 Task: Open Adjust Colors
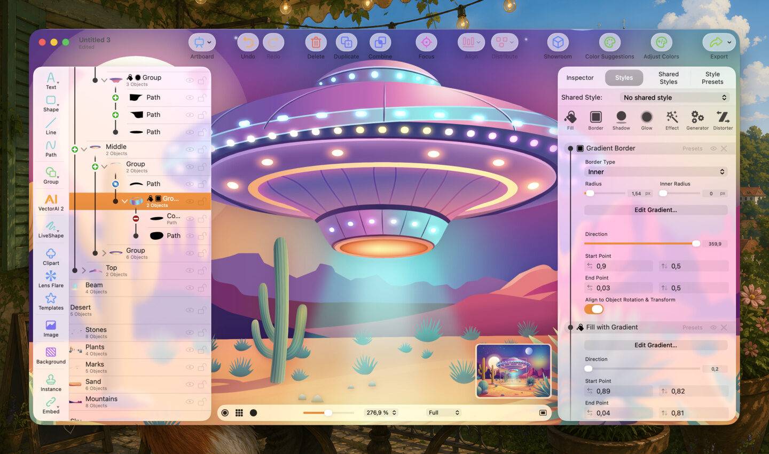pos(661,42)
